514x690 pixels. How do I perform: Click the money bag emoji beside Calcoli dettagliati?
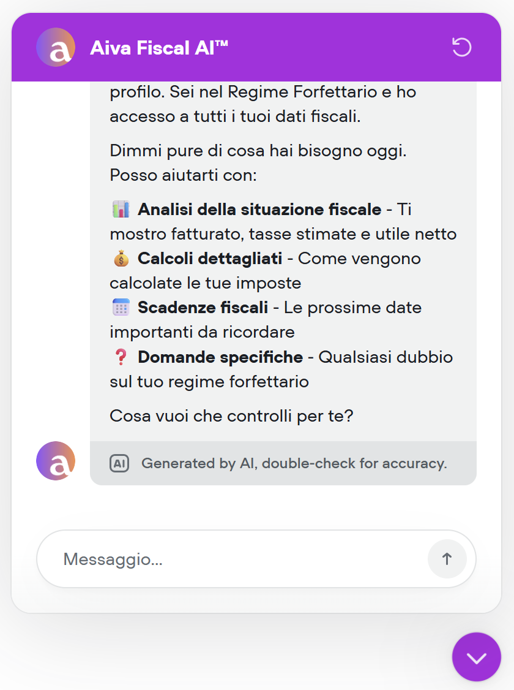coord(122,258)
